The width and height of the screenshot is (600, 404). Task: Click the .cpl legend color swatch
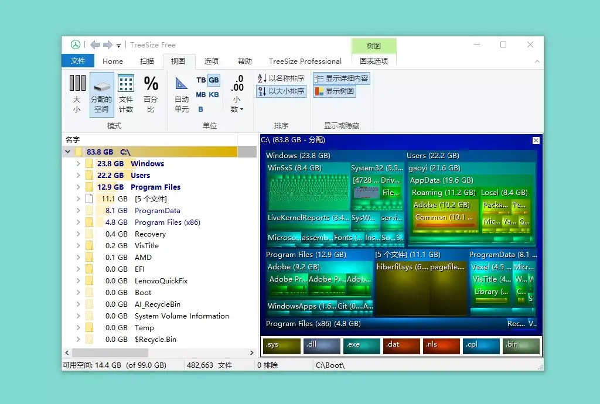[481, 345]
